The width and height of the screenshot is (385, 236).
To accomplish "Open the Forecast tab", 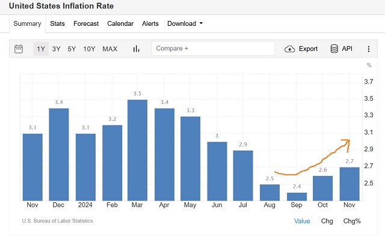I will (x=86, y=23).
